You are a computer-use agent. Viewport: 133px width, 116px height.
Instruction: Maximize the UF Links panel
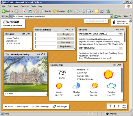[27, 34]
